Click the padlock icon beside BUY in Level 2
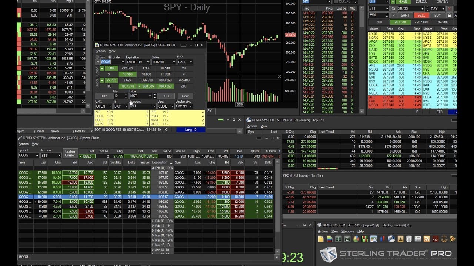Screen dimensions: 474x266 449,15
